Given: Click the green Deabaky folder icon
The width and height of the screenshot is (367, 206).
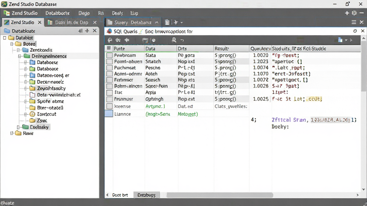Looking at the screenshot, I should coord(25,127).
